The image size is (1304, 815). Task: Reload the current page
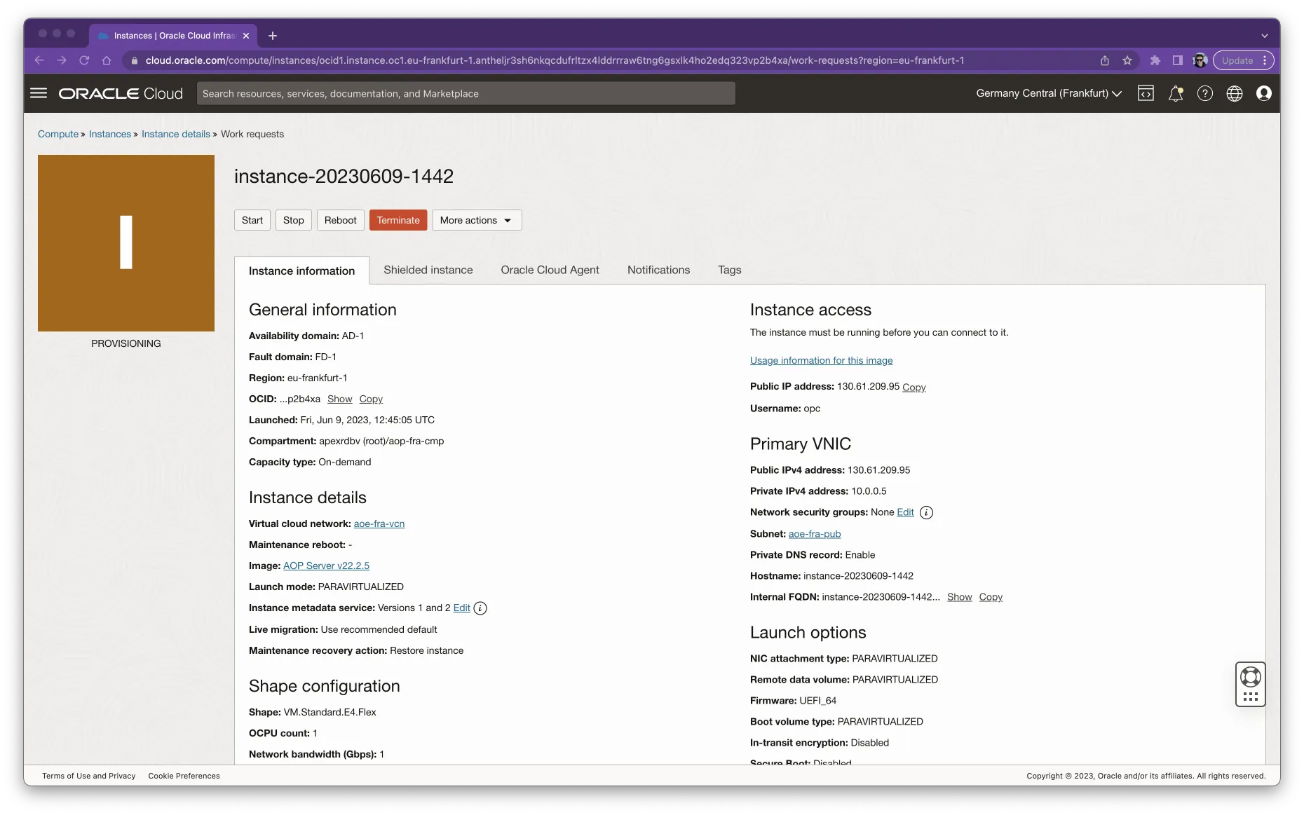(84, 60)
